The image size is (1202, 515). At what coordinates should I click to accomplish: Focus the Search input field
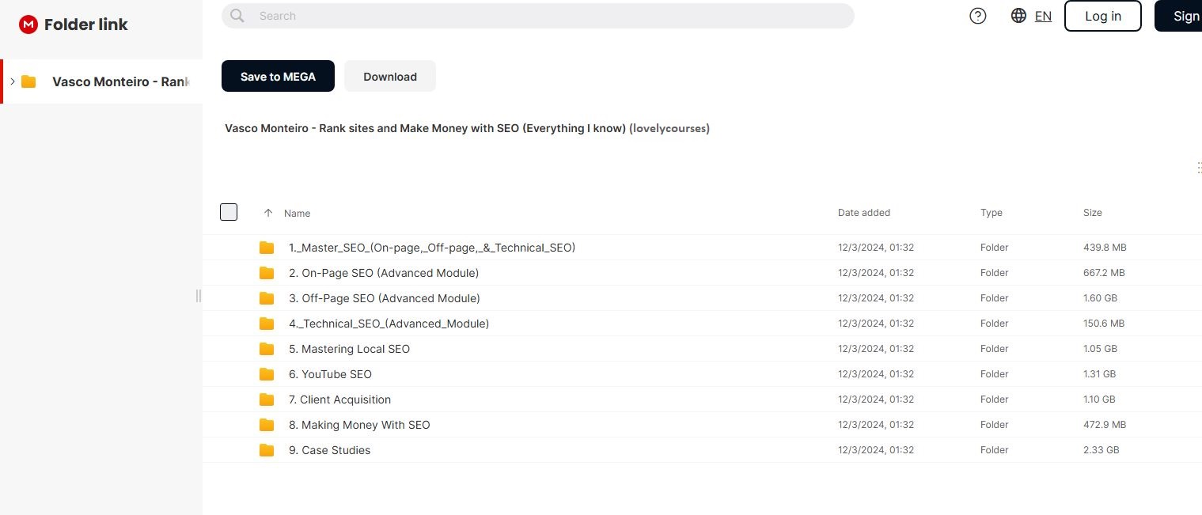coord(546,16)
